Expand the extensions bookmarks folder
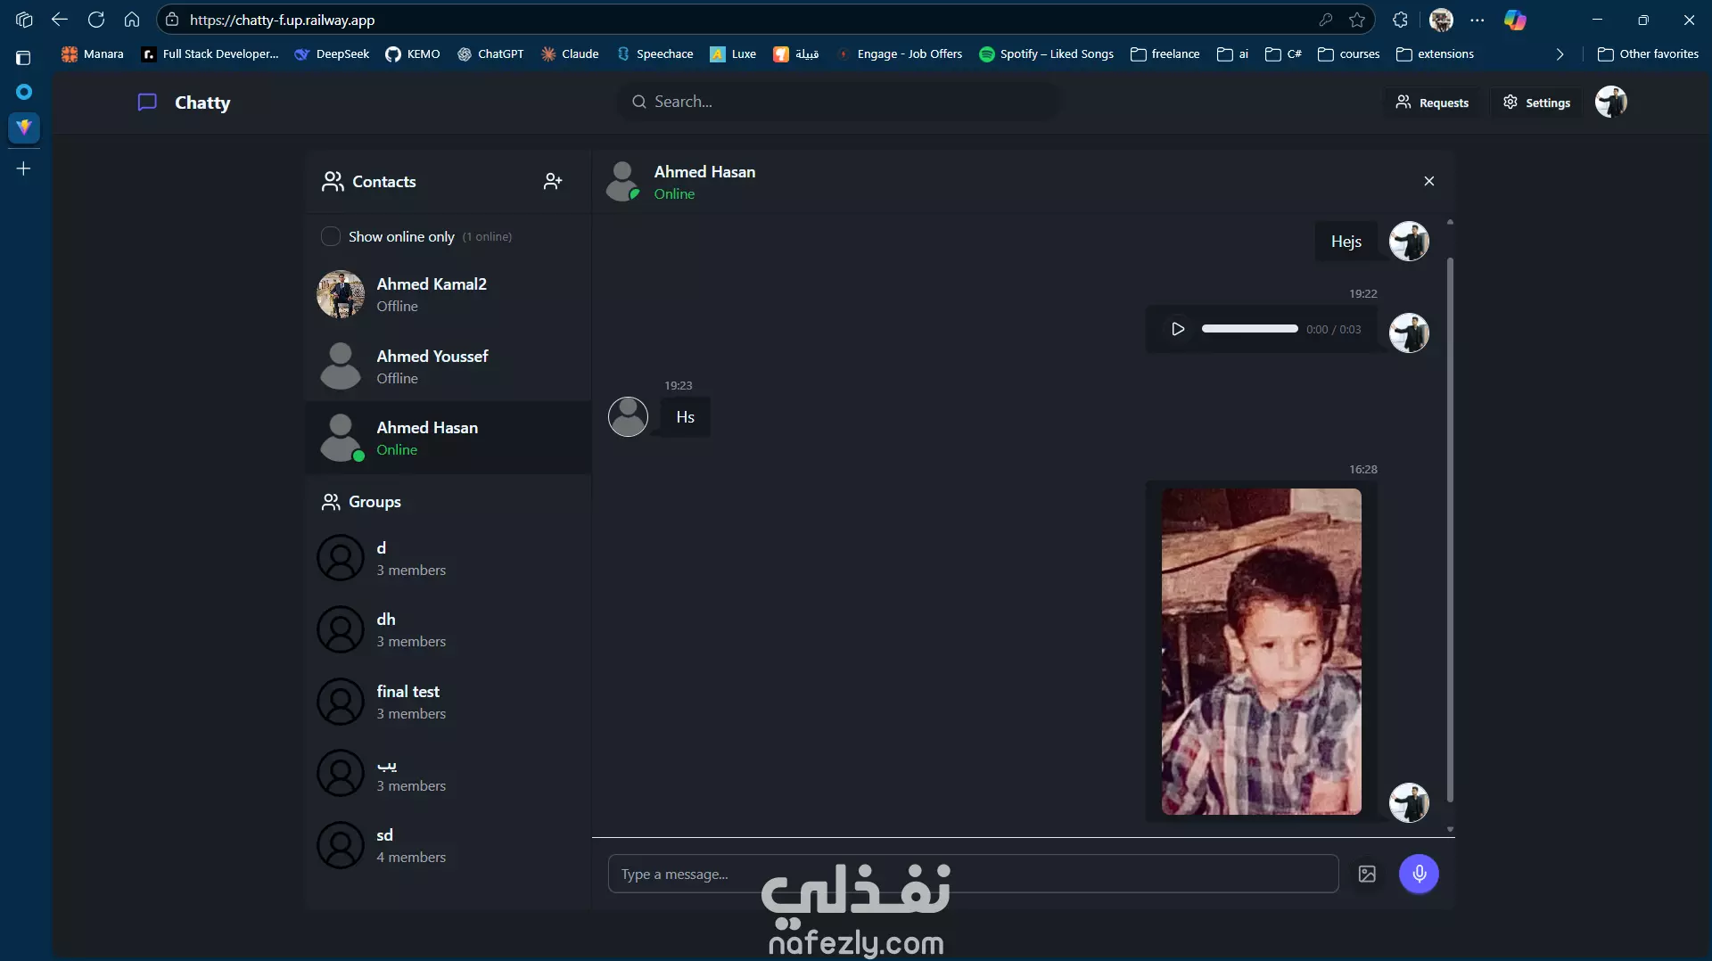Screen dimensions: 1712x961 [x=1435, y=54]
